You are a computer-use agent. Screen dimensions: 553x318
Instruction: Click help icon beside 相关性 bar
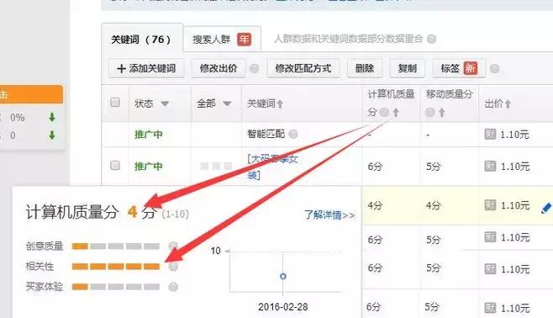pos(173,267)
